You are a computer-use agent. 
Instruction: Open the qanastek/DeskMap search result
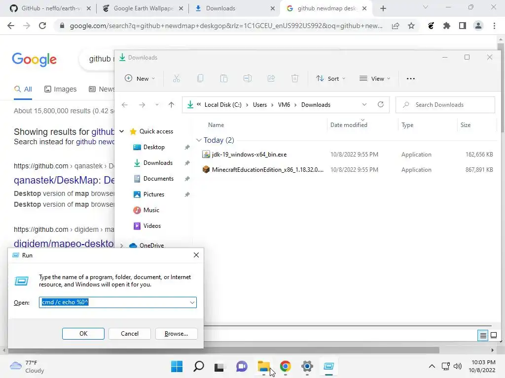64,180
